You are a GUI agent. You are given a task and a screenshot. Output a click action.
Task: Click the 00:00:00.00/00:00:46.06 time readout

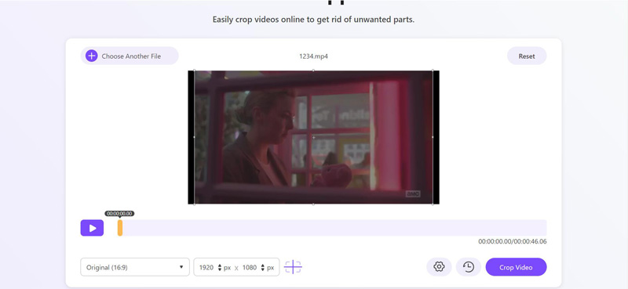pos(513,241)
